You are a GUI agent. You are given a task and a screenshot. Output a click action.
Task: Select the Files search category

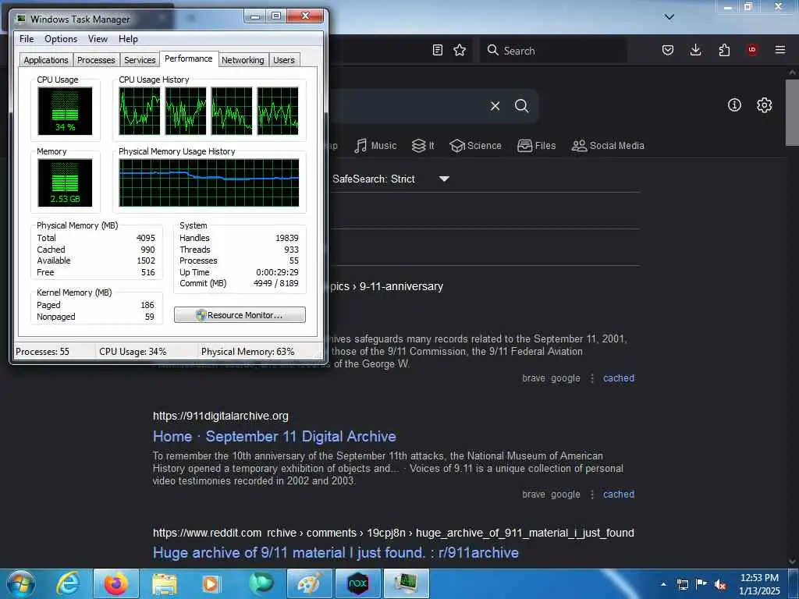pyautogui.click(x=536, y=146)
